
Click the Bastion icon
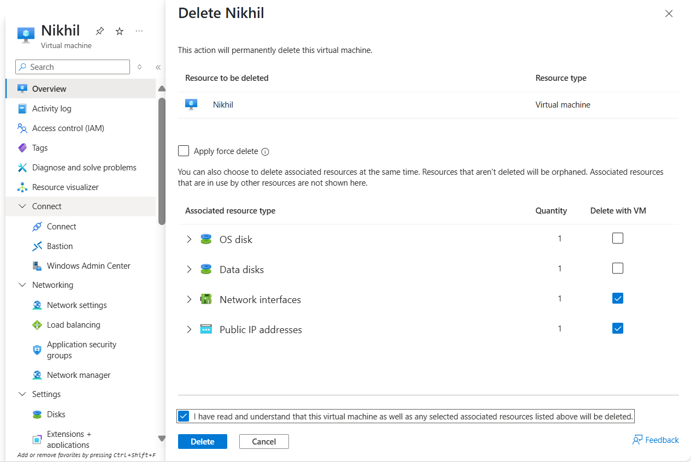(37, 246)
